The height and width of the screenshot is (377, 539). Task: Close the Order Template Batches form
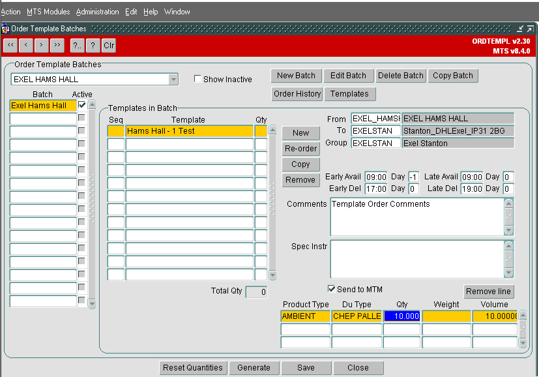(358, 368)
